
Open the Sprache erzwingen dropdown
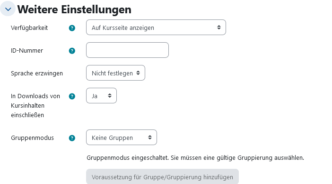coord(115,73)
